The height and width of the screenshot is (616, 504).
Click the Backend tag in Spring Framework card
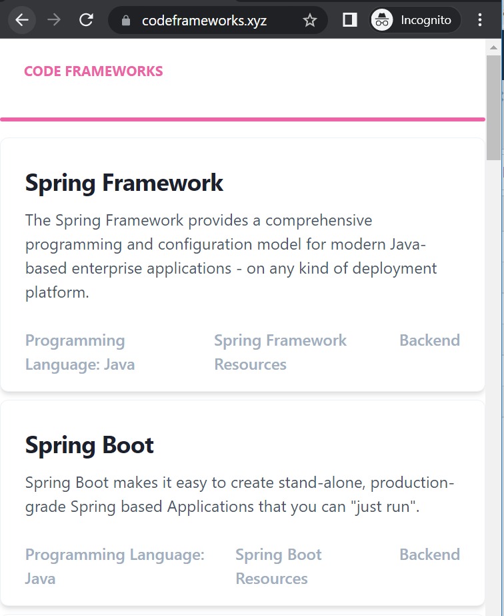[x=430, y=340]
